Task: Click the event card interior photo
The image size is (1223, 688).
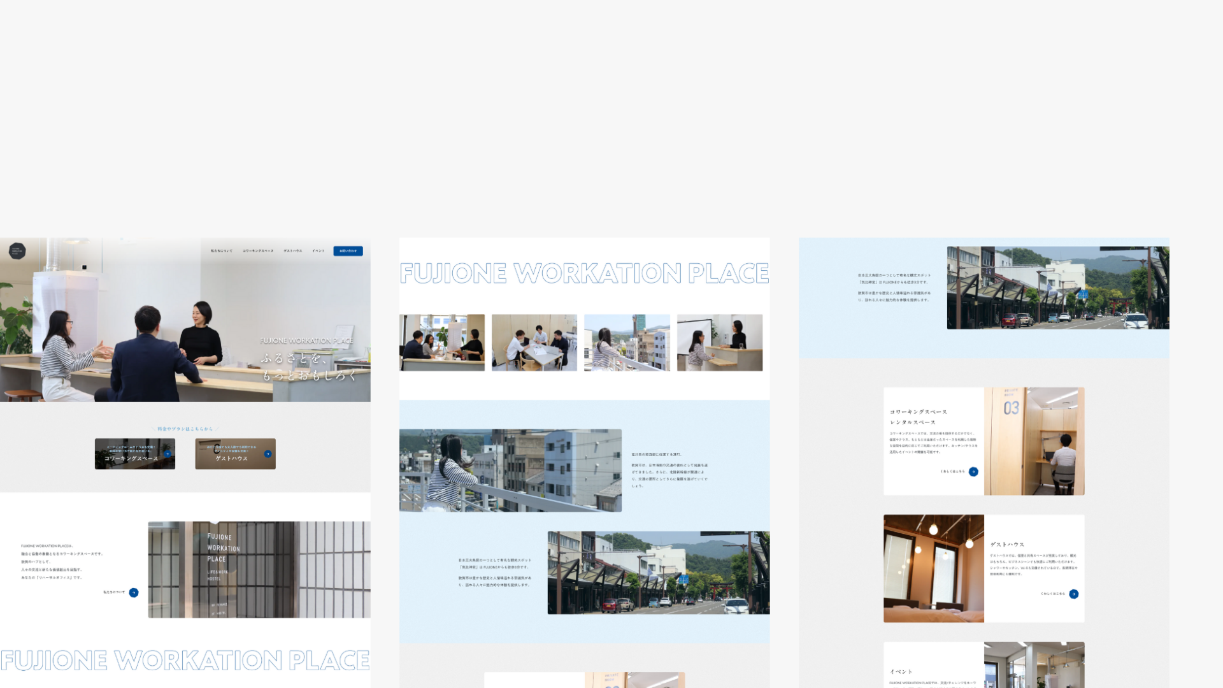Action: [1034, 664]
